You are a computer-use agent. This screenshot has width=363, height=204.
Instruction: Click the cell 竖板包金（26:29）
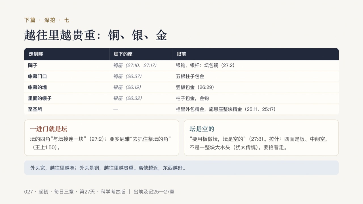(195, 87)
